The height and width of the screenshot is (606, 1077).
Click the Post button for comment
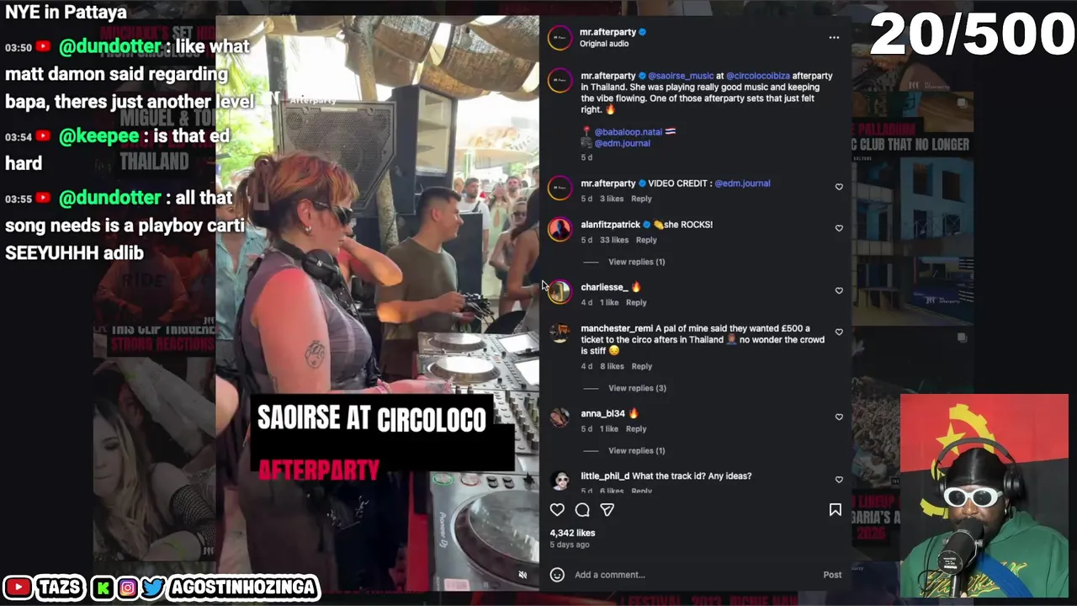pos(832,575)
